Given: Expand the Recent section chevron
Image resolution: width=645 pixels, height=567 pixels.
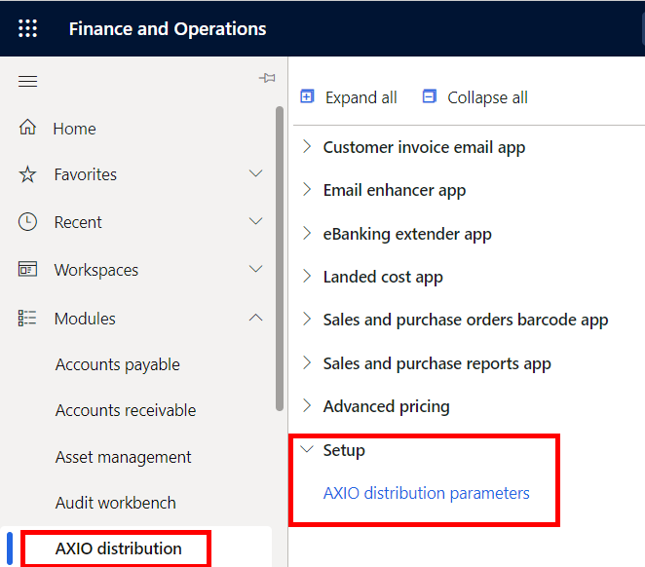Looking at the screenshot, I should 256,221.
